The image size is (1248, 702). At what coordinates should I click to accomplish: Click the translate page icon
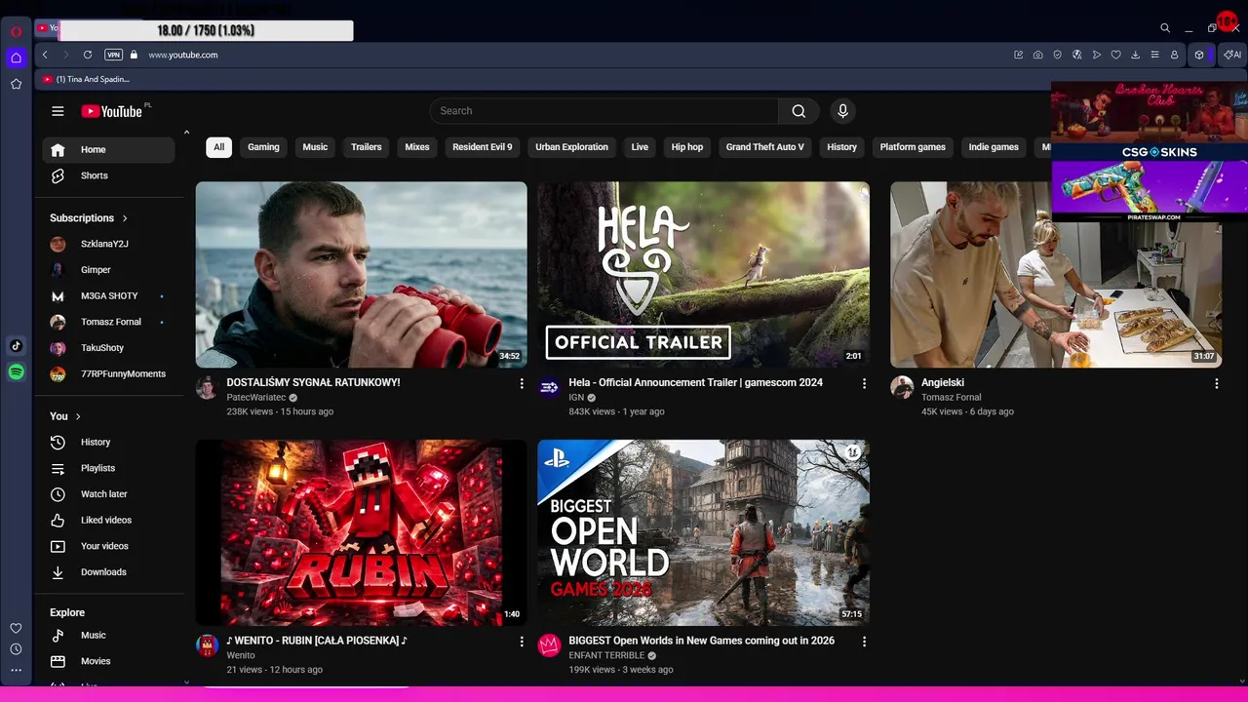point(1077,55)
